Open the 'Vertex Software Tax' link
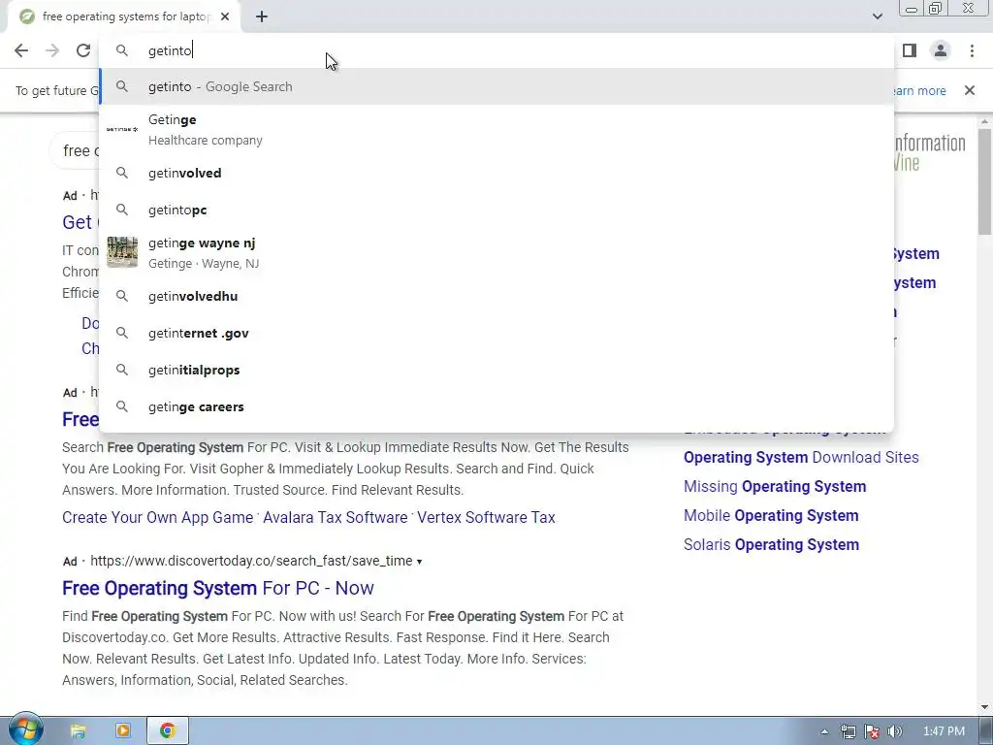The width and height of the screenshot is (993, 745). pos(486,518)
